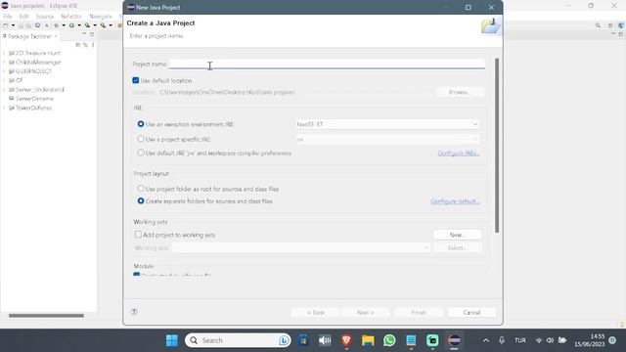The height and width of the screenshot is (352, 626).
Task: Click the Next button
Action: click(365, 313)
